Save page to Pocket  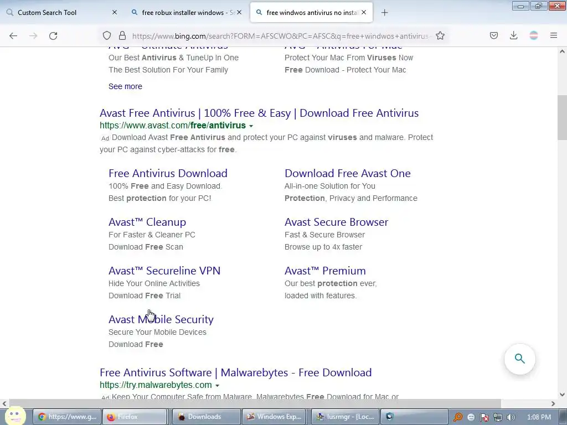tap(494, 35)
